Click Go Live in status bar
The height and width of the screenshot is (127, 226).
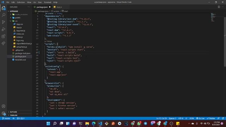(x=200, y=119)
